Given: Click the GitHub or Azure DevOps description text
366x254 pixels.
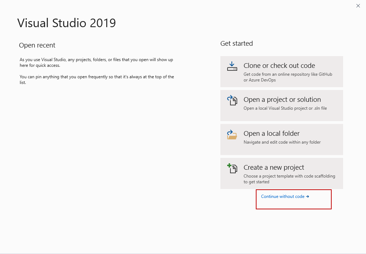Looking at the screenshot, I should [288, 77].
